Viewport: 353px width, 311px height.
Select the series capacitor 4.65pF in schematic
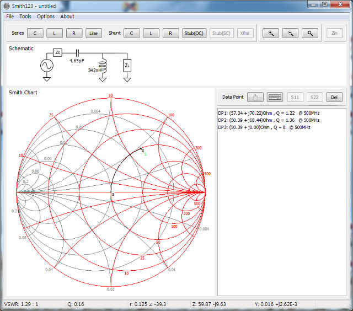coord(77,53)
